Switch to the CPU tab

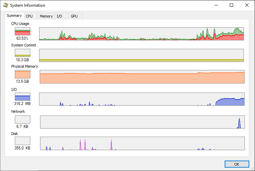click(x=31, y=16)
